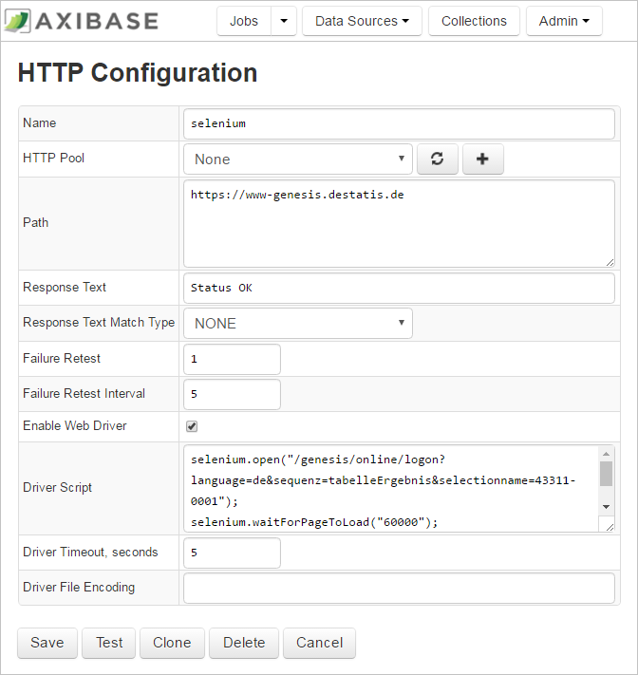This screenshot has height=675, width=638.
Task: Open the Data Sources menu
Action: (362, 21)
